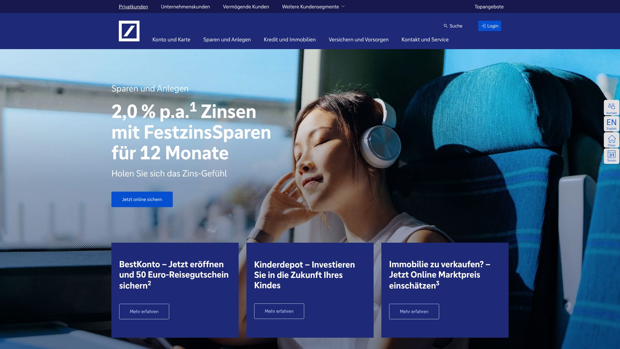Click the Deutsche Bank logo
The image size is (620, 349).
pyautogui.click(x=129, y=31)
